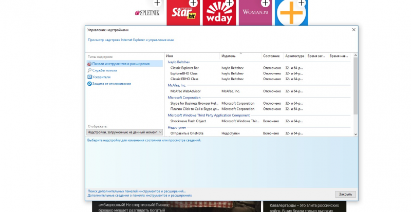This screenshot has width=411, height=212.
Task: Open the Spletnik site tile
Action: tap(147, 13)
